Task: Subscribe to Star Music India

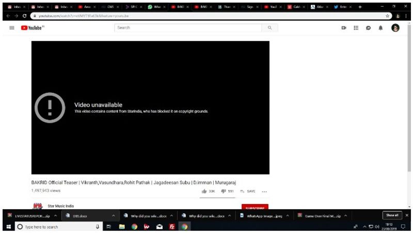Action: (x=255, y=208)
